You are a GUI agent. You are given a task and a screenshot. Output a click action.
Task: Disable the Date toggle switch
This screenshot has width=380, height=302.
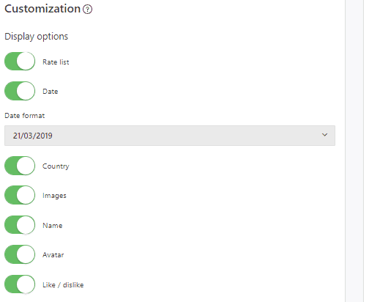click(x=20, y=91)
